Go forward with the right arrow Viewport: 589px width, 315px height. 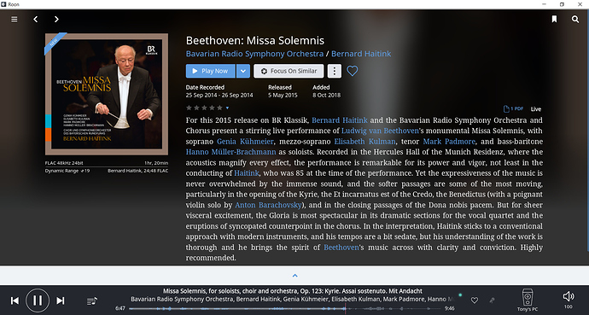point(56,19)
